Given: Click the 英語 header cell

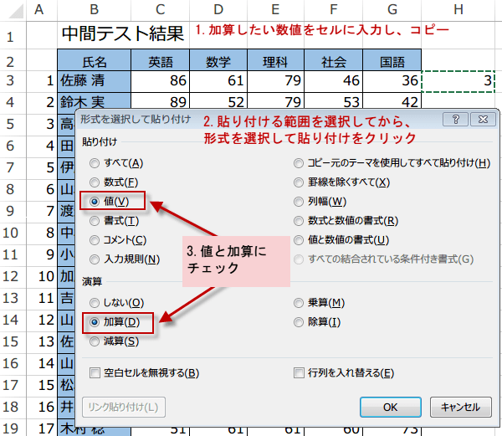Looking at the screenshot, I should pyautogui.click(x=160, y=60).
